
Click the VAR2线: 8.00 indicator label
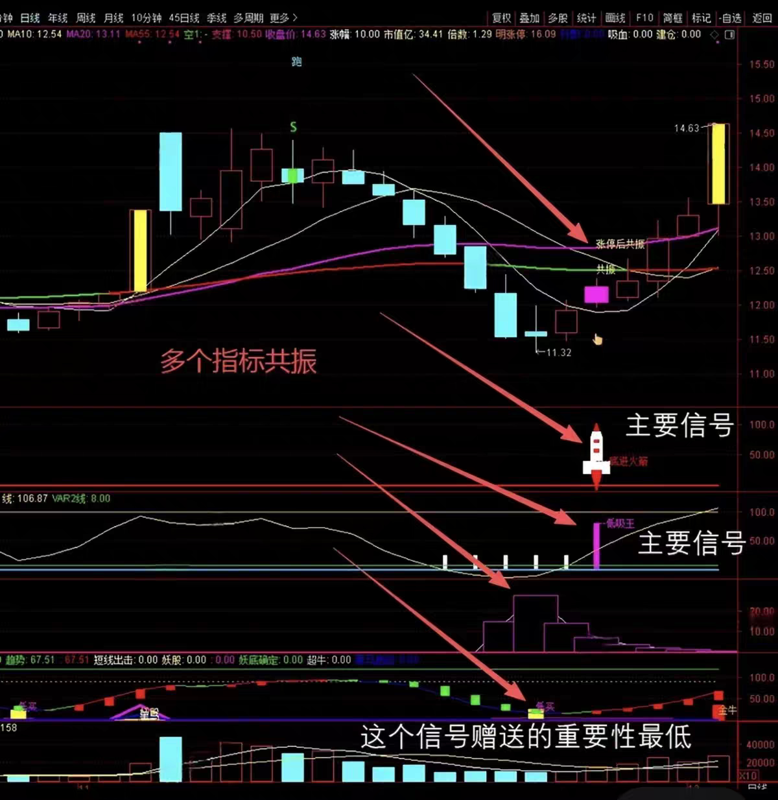[81, 499]
